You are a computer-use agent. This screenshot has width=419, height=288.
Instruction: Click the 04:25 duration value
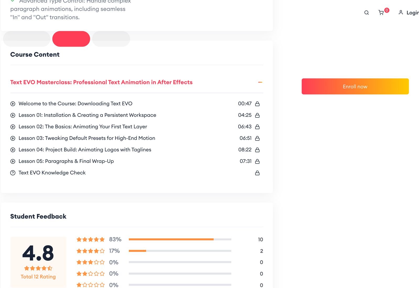click(x=245, y=115)
